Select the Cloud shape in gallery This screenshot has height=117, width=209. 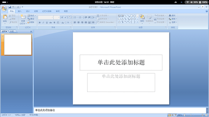tap(119, 22)
